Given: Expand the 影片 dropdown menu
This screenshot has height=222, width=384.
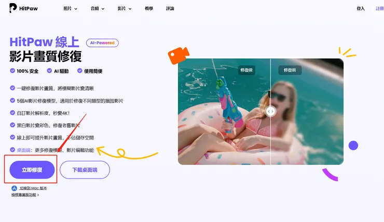Looking at the screenshot, I should (125, 9).
